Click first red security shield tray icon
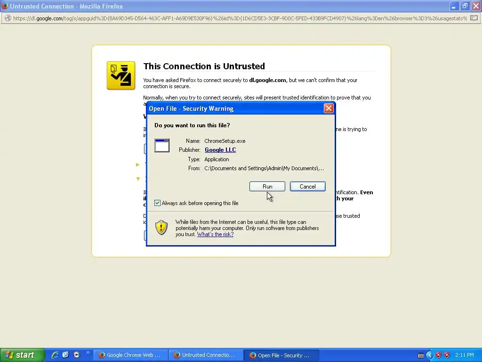The width and height of the screenshot is (482, 362). (438, 355)
